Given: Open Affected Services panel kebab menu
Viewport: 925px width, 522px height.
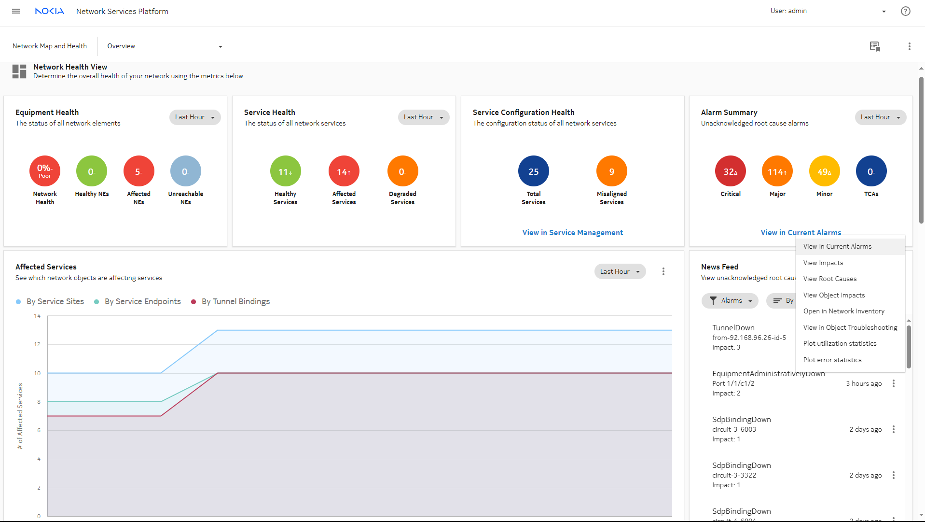Looking at the screenshot, I should click(x=663, y=271).
